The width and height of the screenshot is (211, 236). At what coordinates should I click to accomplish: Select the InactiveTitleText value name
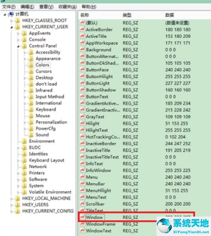(x=102, y=157)
